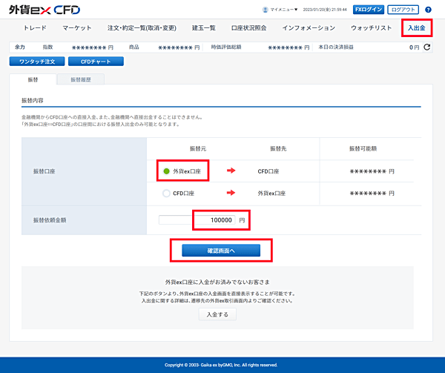445x373 pixels.
Task: Click the 外貨ex CFD logo
Action: 44,10
